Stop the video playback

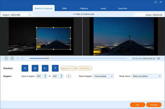[12, 58]
